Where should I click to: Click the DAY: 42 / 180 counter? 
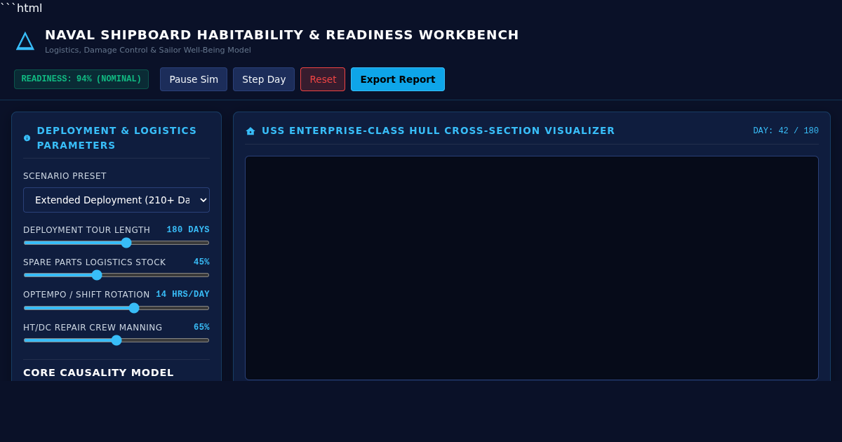click(x=786, y=131)
